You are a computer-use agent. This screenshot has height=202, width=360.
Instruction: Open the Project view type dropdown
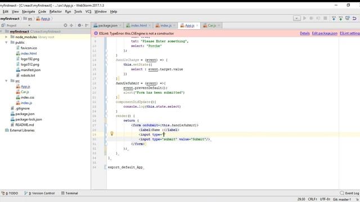coord(29,26)
